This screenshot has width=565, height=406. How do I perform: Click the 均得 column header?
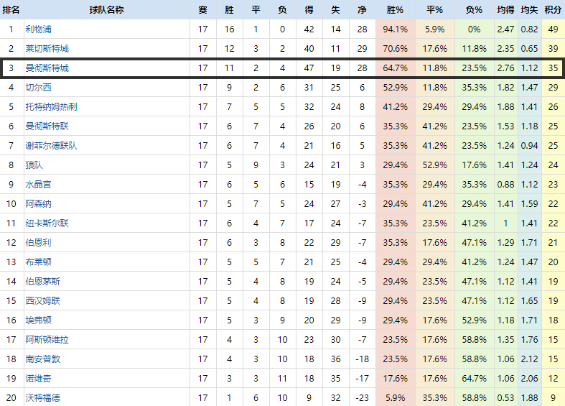pos(505,10)
